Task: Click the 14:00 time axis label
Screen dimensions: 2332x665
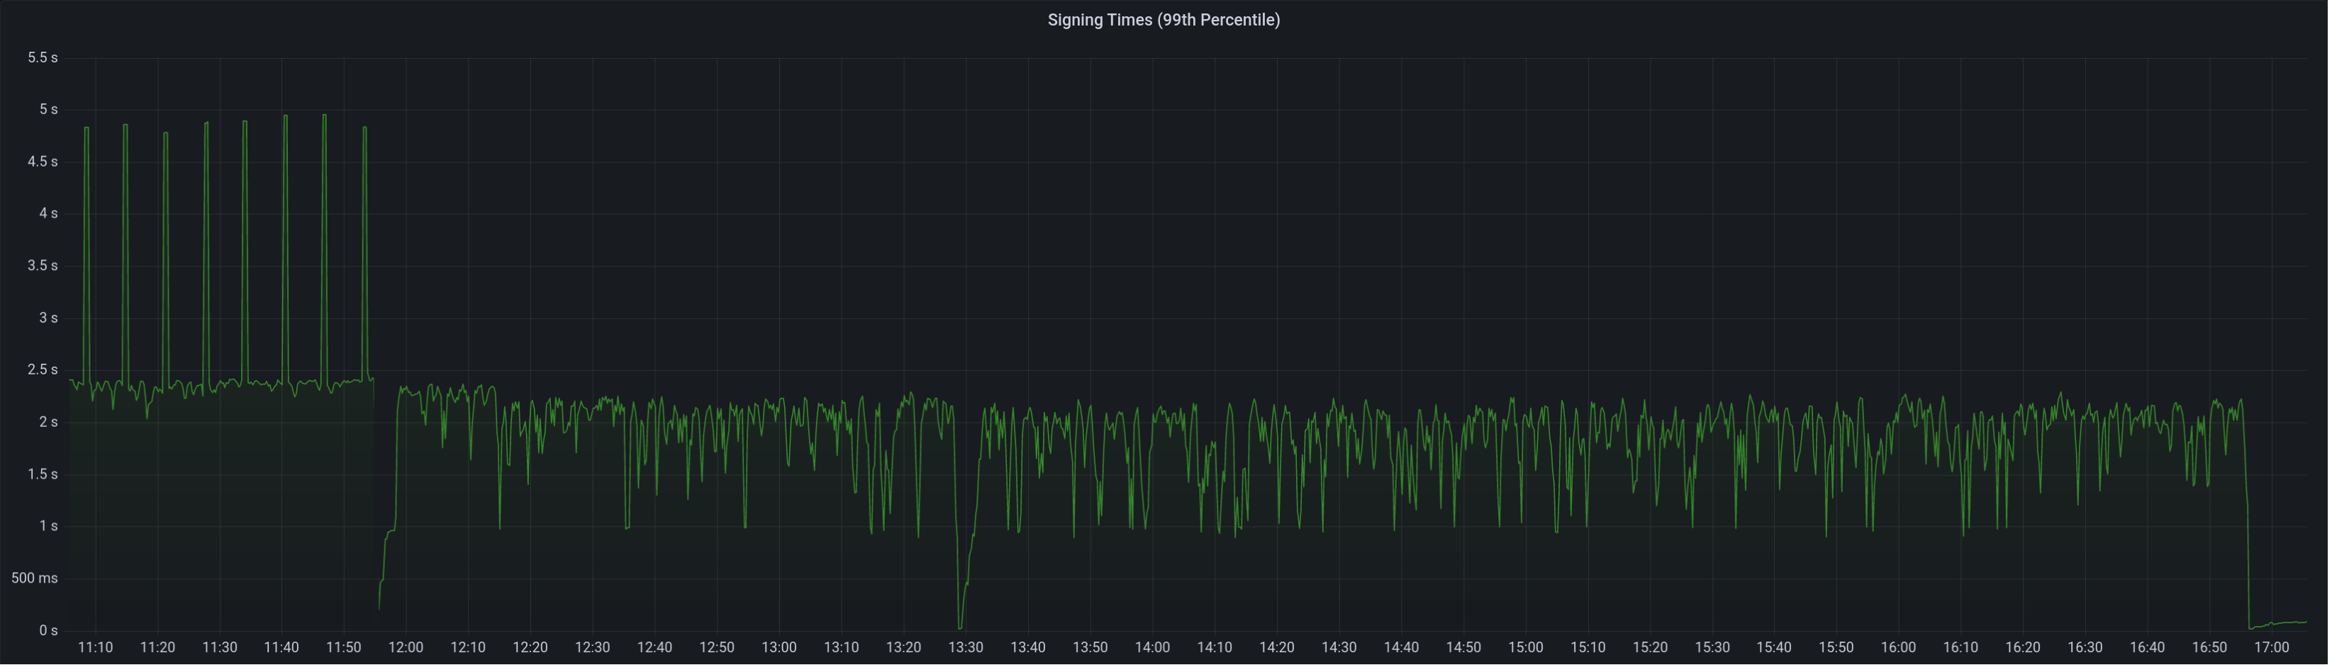Action: [x=1152, y=648]
